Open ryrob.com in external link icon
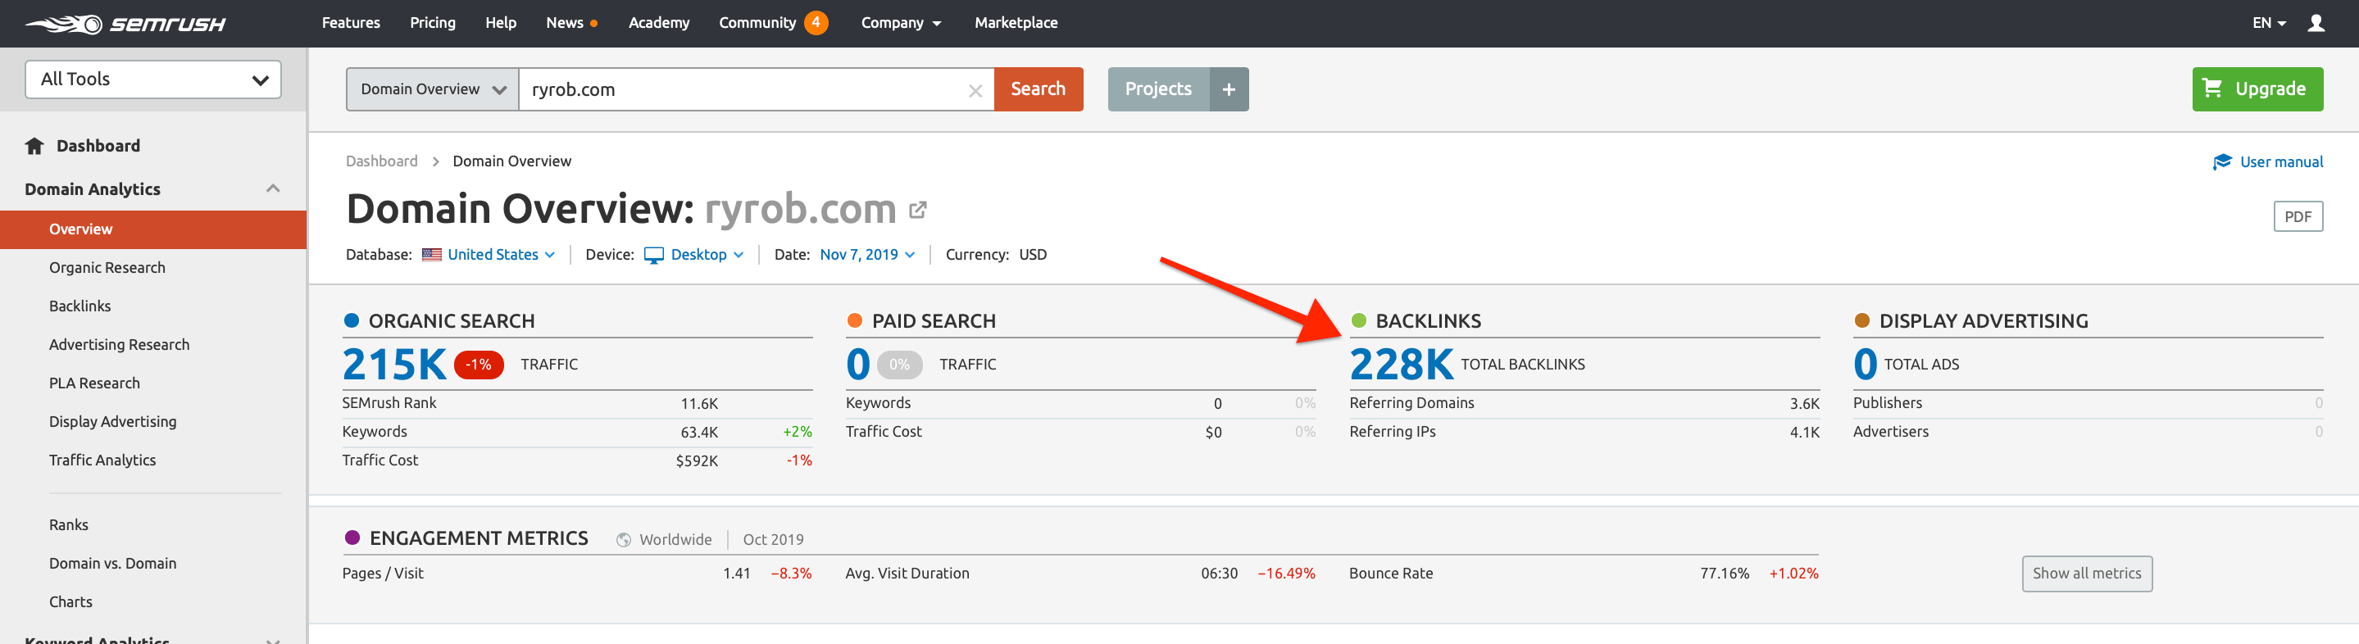The height and width of the screenshot is (644, 2359). tap(917, 211)
